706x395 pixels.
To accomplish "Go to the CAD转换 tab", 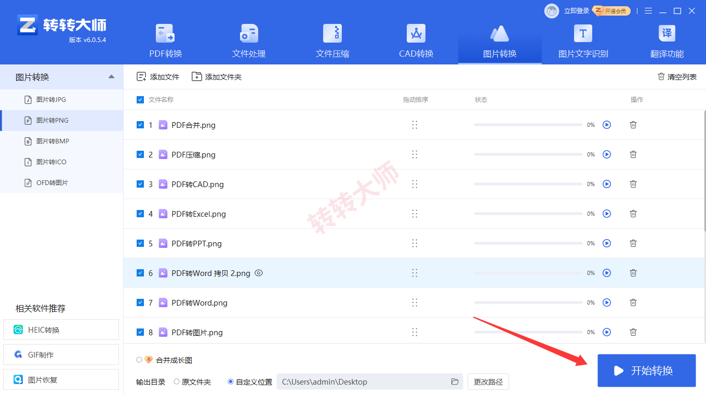I will (x=416, y=42).
